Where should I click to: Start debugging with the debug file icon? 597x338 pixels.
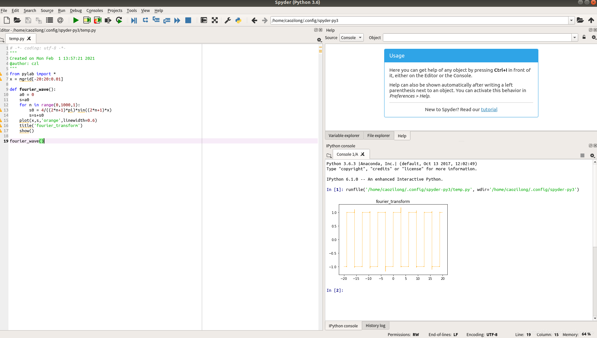tap(134, 20)
